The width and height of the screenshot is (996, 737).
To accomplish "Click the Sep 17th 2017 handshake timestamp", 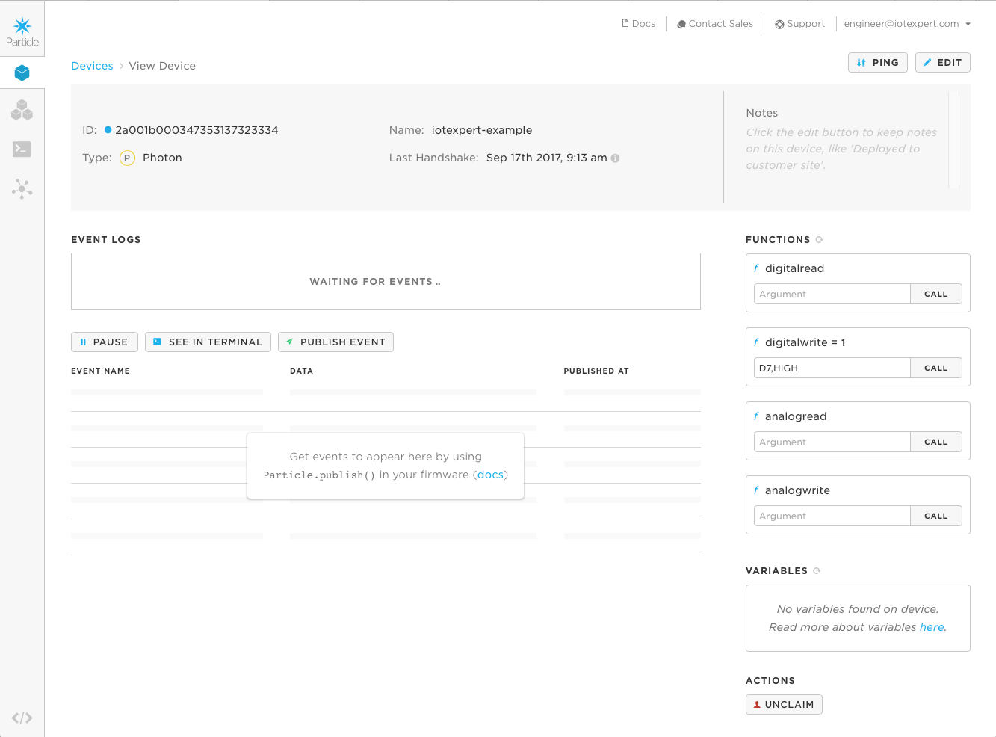I will [x=546, y=158].
